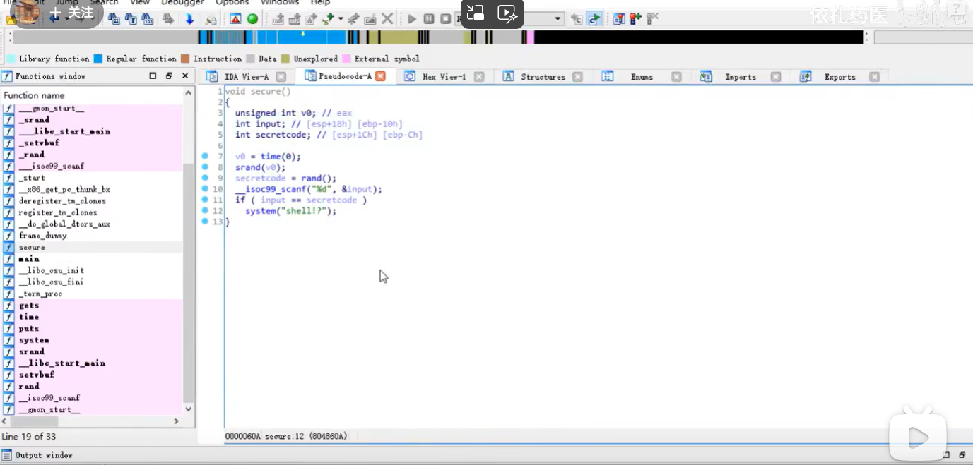Screen dimensions: 973x465
Task: Select the system function entry
Action: click(x=34, y=340)
